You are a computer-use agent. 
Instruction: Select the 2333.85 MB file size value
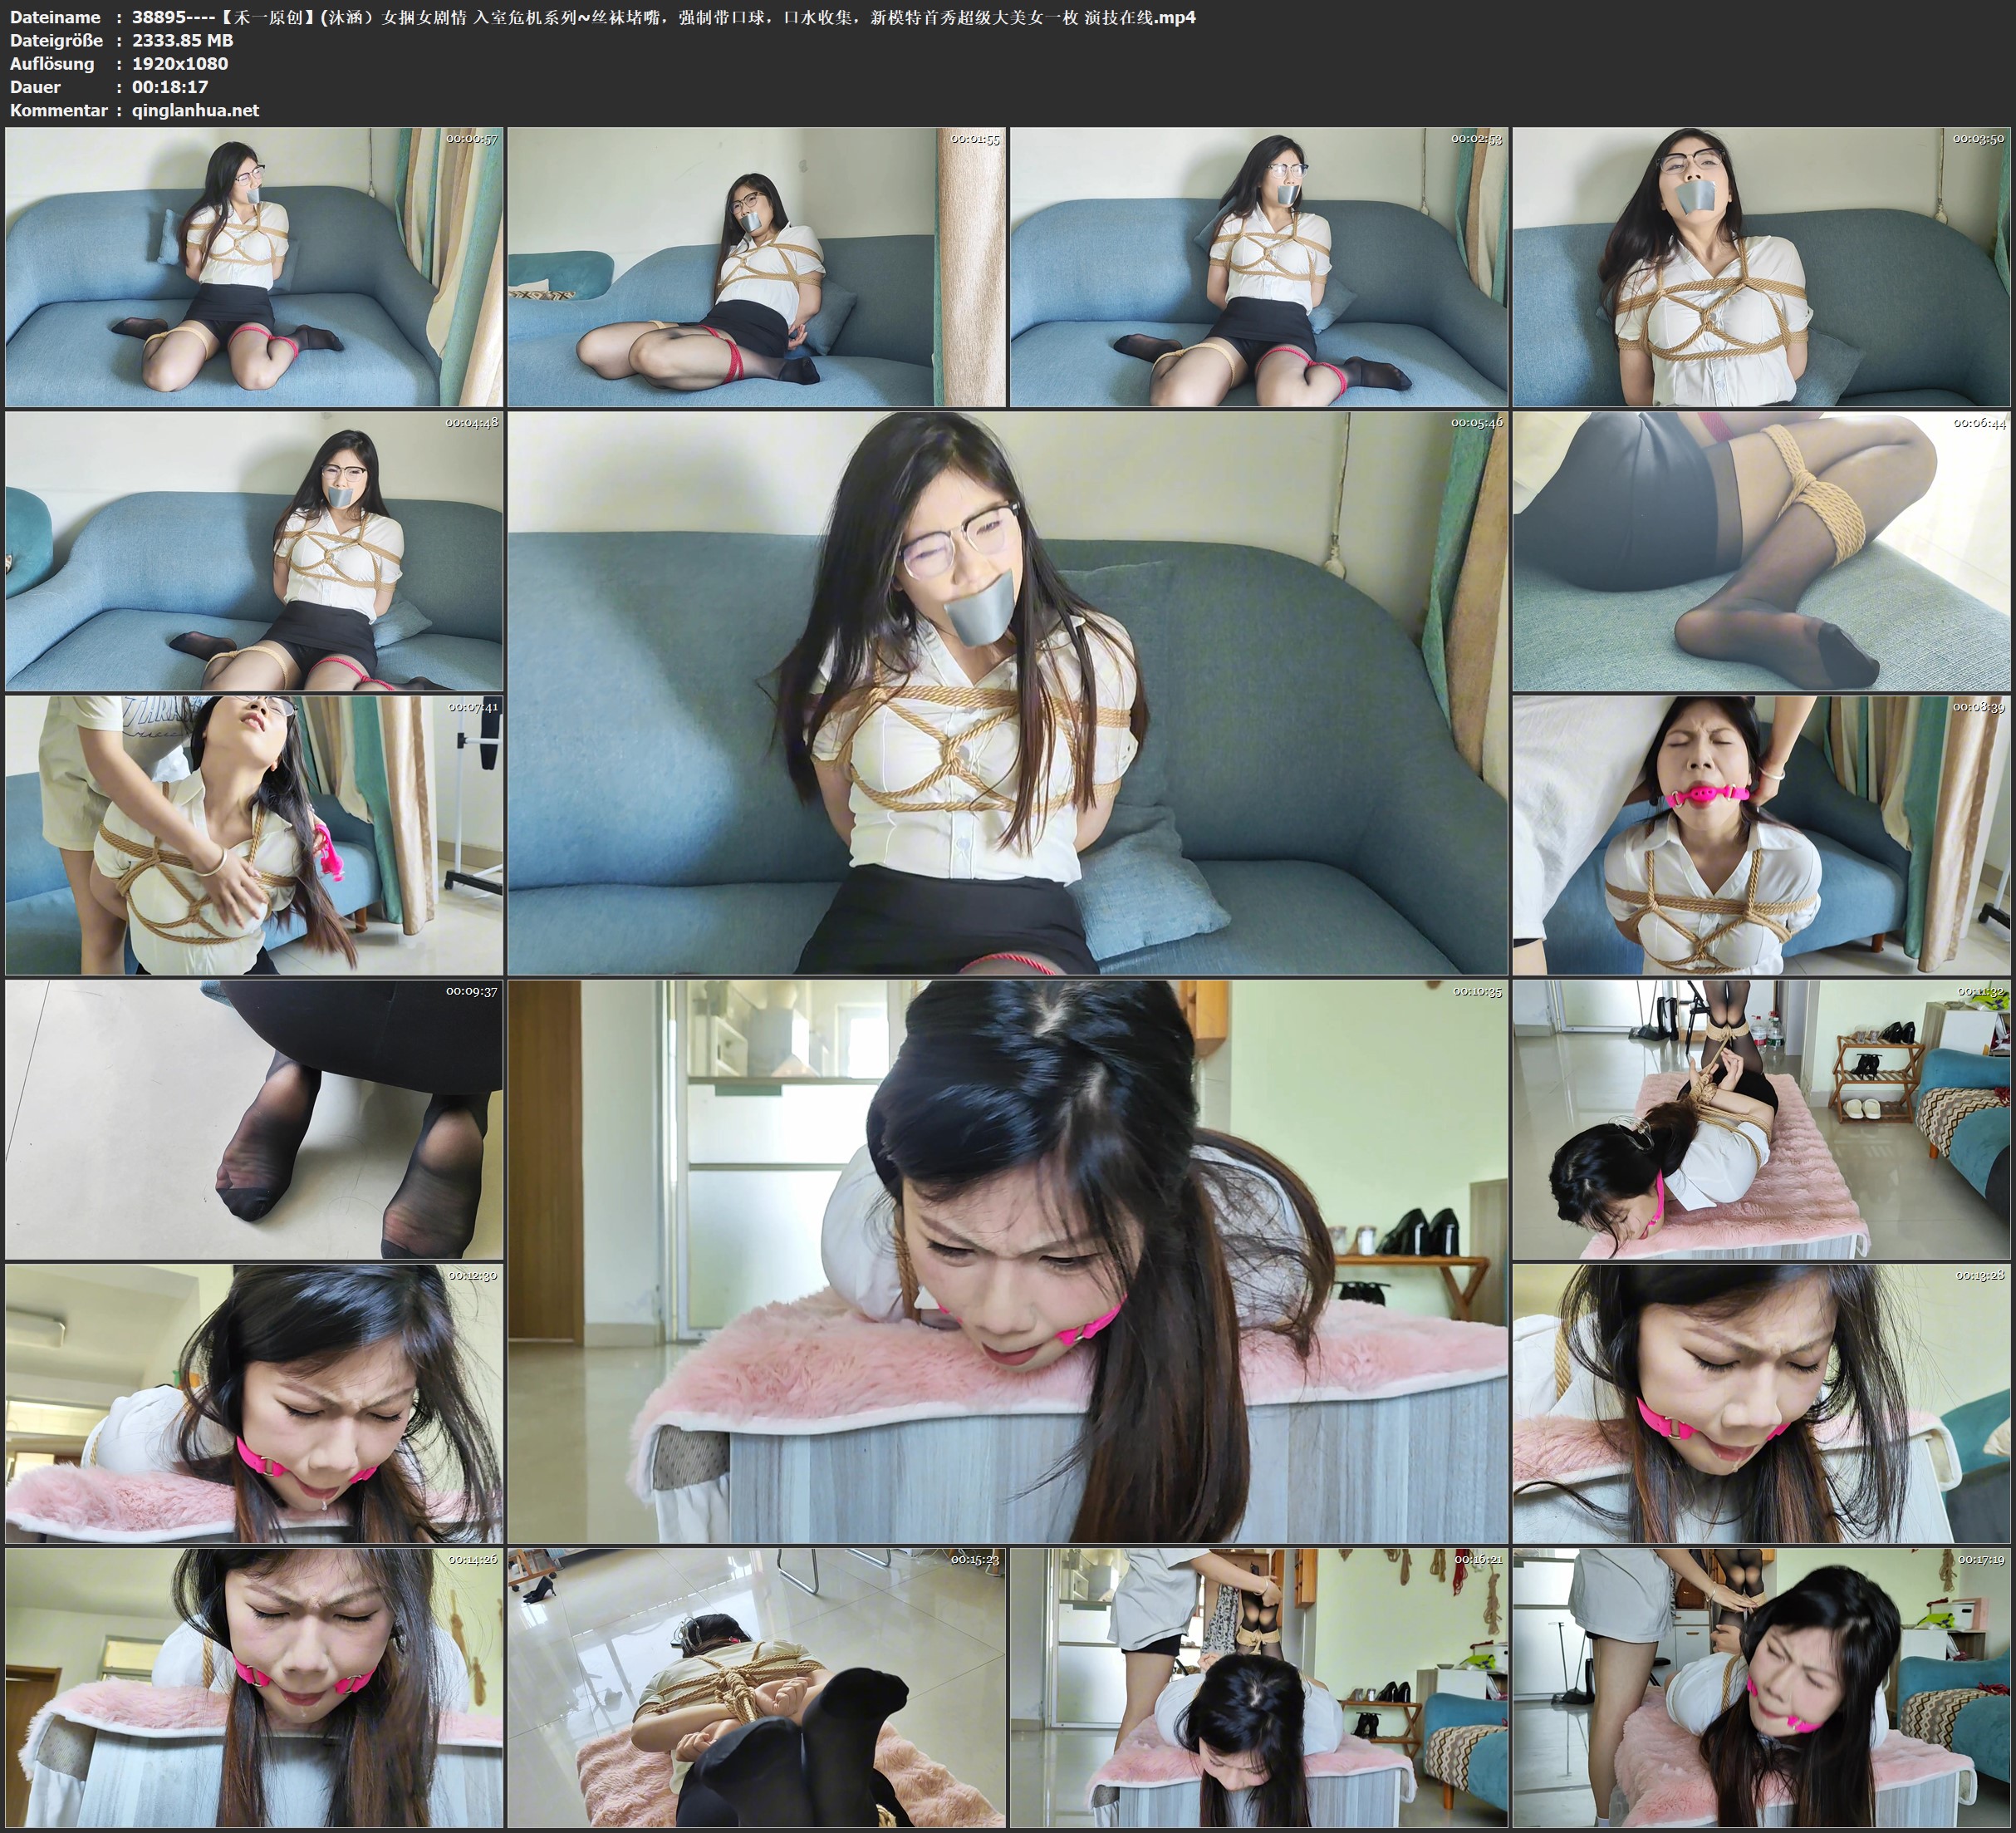coord(182,40)
